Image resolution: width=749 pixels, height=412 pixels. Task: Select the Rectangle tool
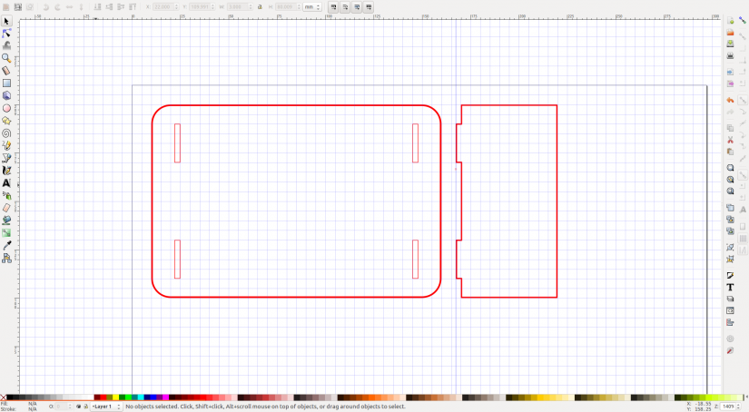pyautogui.click(x=6, y=83)
